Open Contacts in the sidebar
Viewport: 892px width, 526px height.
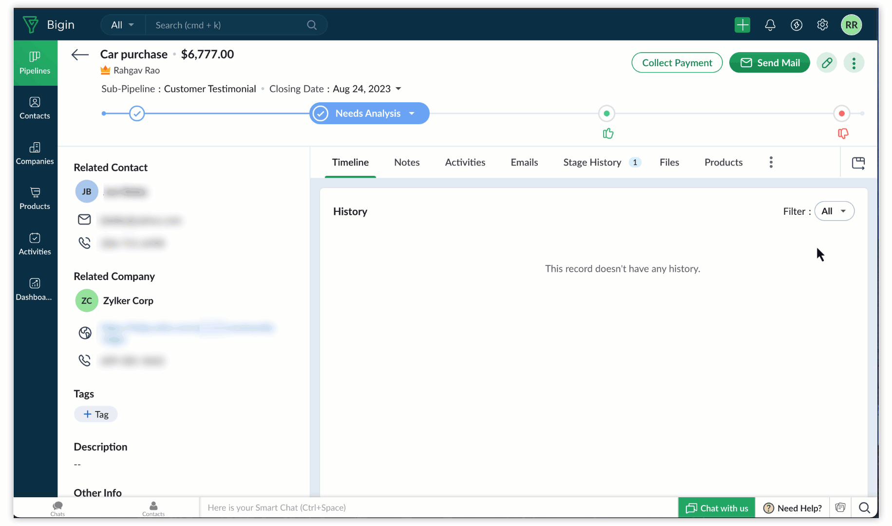pyautogui.click(x=35, y=108)
